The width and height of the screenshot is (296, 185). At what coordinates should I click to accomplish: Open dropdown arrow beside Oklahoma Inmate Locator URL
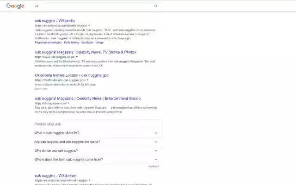tap(87, 80)
